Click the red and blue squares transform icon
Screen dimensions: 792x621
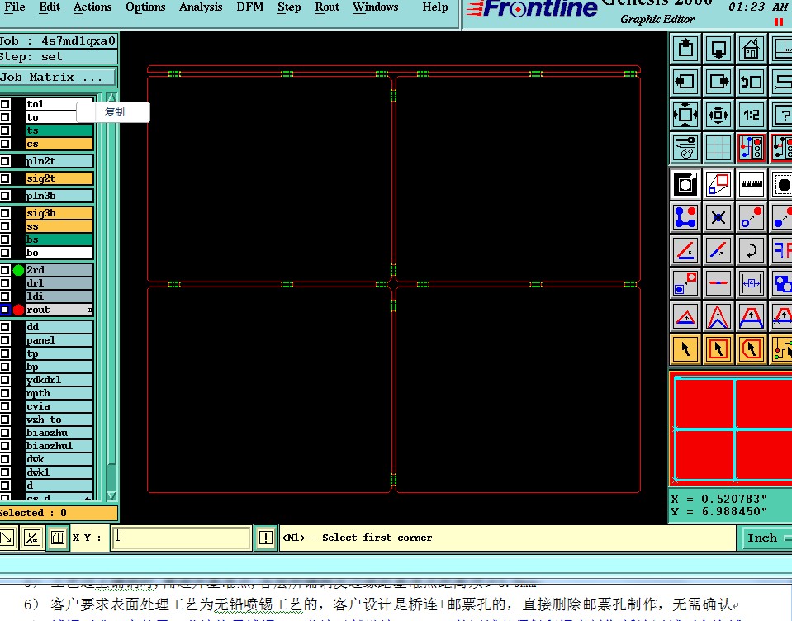(718, 184)
